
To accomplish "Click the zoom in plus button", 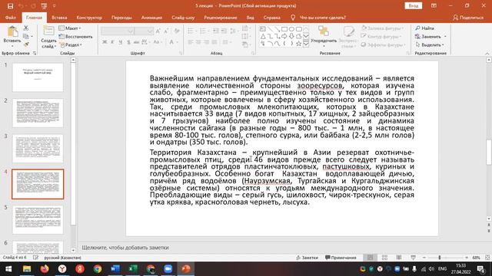I will click(x=467, y=258).
